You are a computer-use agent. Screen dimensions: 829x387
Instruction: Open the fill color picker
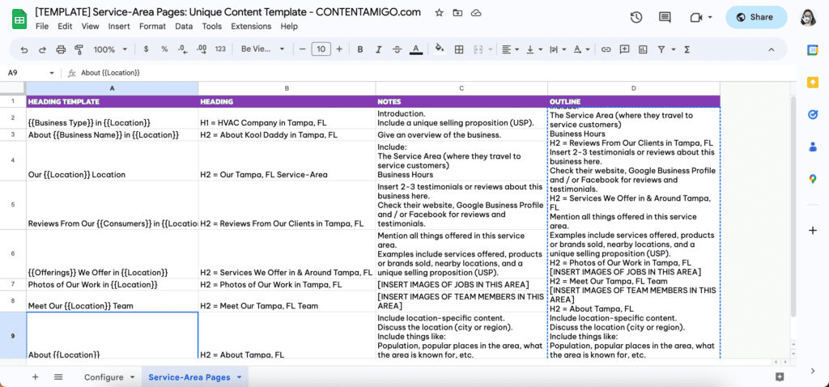(439, 49)
